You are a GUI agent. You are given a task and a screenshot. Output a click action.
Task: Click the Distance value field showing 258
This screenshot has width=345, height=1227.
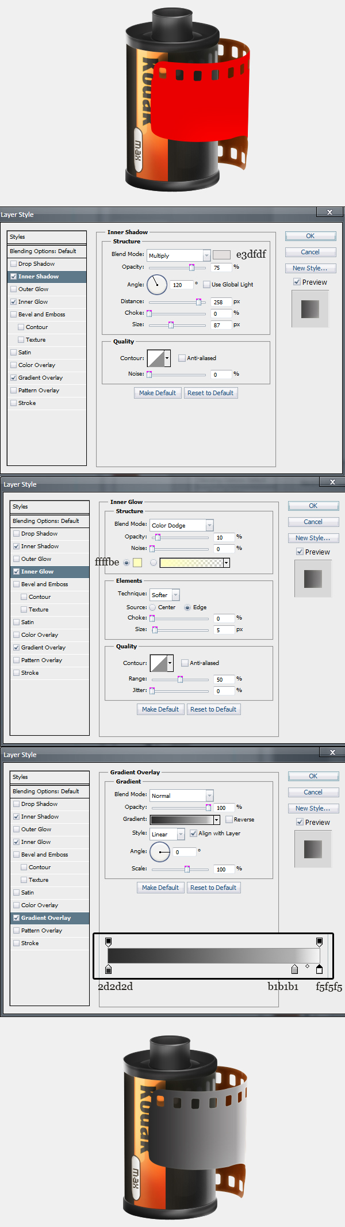[221, 302]
